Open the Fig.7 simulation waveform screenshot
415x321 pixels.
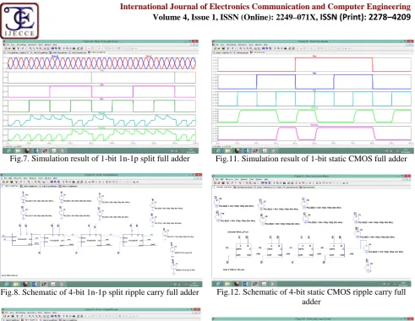(101, 96)
